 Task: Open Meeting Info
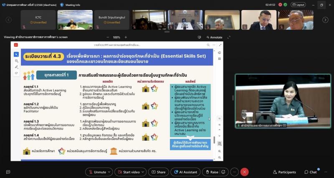[x=70, y=5]
